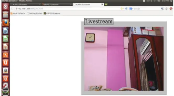Image resolution: width=174 pixels, height=96 pixels.
Task: Open the bookmark star dropdown arrow
Action: tap(124, 9)
